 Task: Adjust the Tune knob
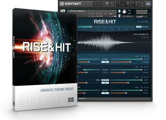pos(124,12)
